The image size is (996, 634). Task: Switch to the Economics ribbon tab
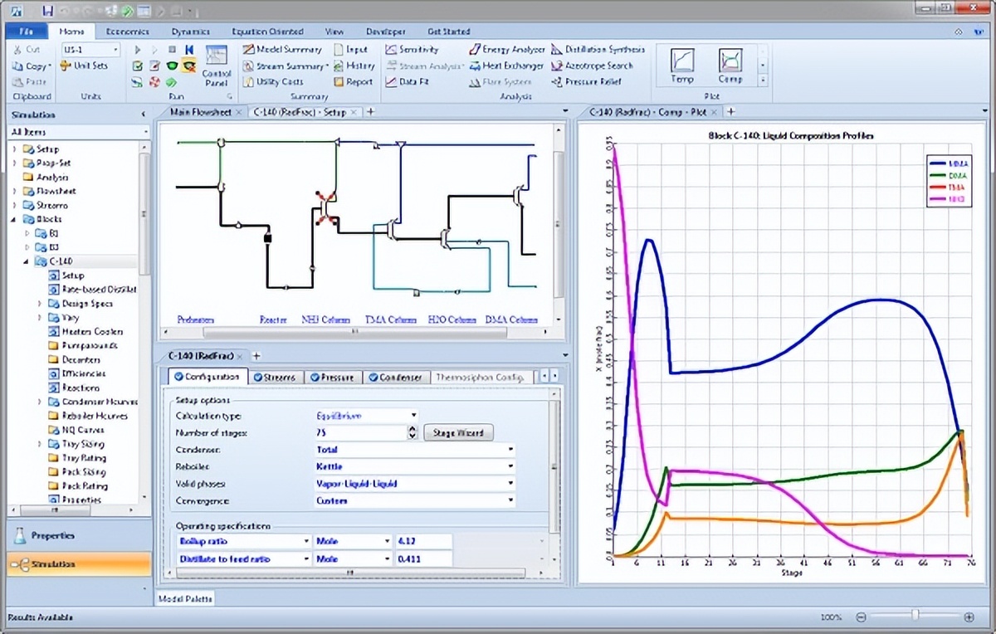(x=127, y=32)
